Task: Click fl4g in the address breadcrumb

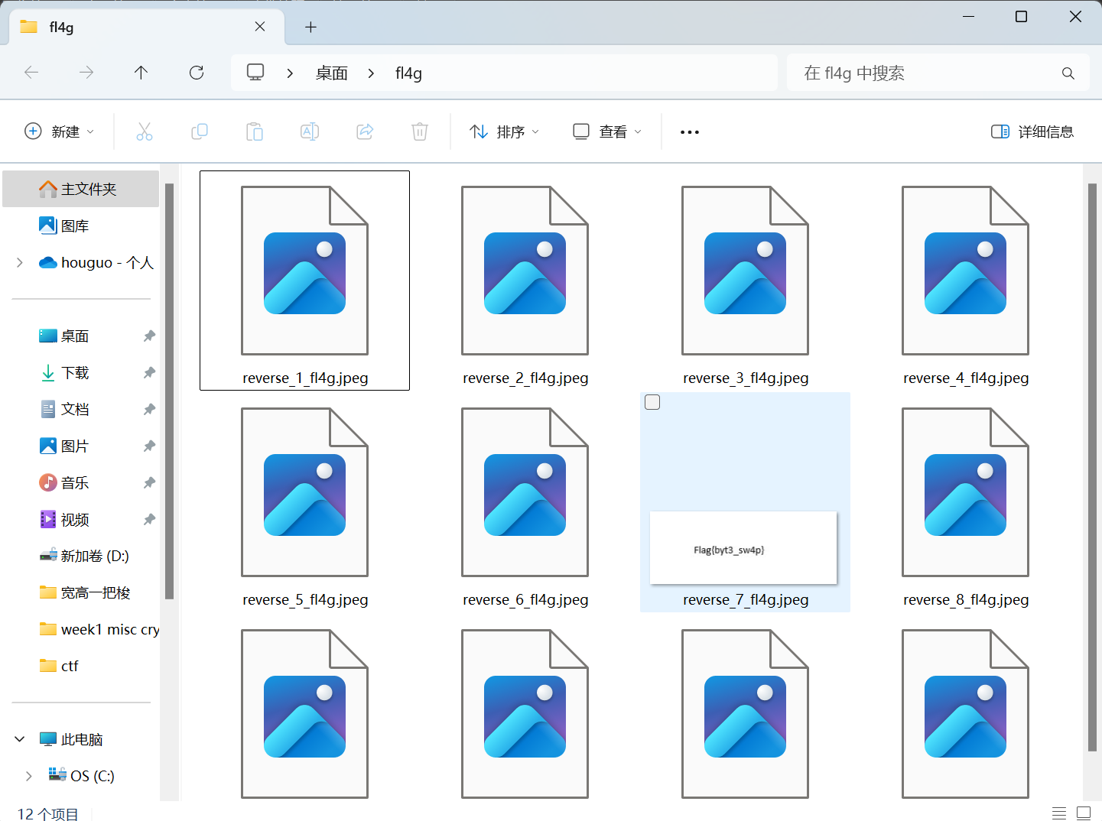Action: 408,73
